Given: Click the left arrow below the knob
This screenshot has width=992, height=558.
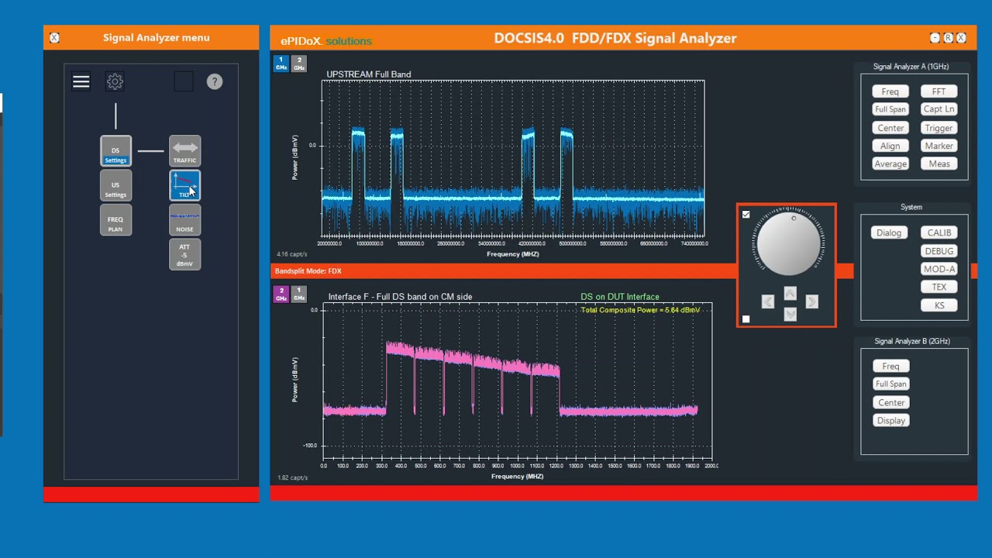Looking at the screenshot, I should (767, 302).
